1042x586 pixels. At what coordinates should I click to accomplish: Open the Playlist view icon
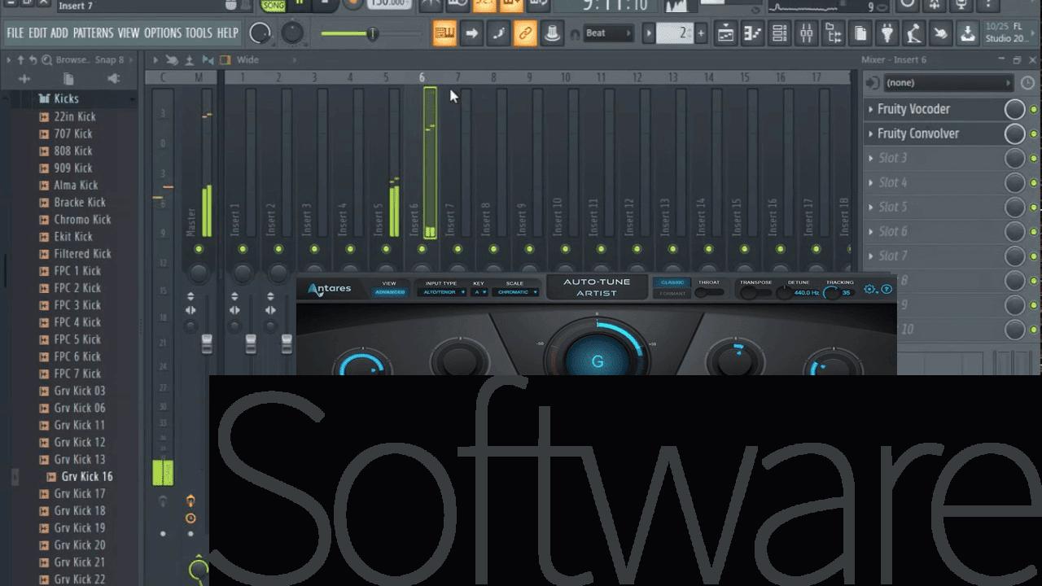(725, 33)
